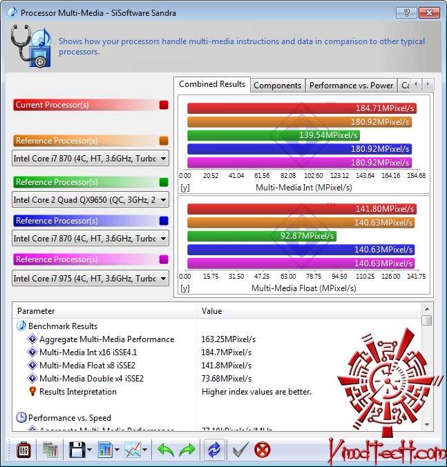Viewport: 447px width, 467px height.
Task: Open the Performance vs. Power tab
Action: tap(351, 86)
